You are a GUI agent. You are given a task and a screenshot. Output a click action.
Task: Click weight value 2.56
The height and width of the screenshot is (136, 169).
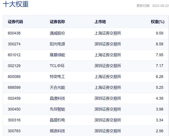click(159, 131)
